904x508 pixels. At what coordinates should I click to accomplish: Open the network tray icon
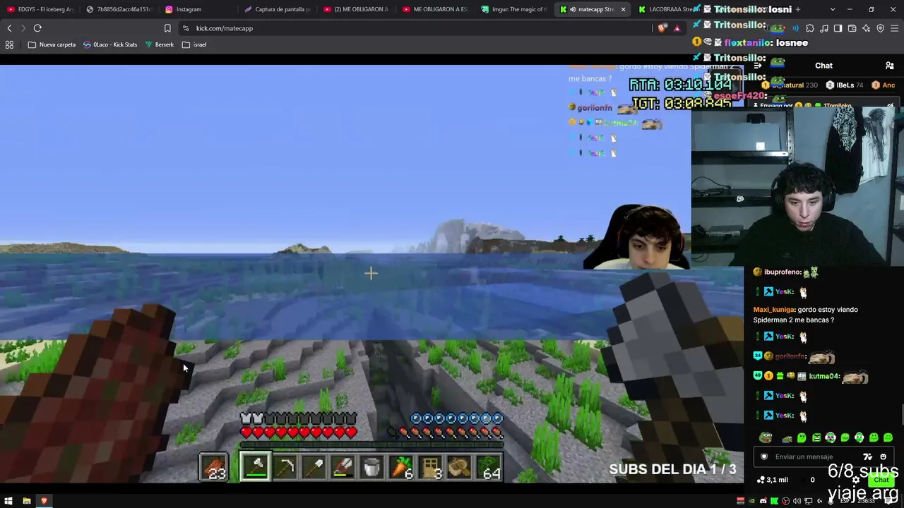pyautogui.click(x=808, y=501)
